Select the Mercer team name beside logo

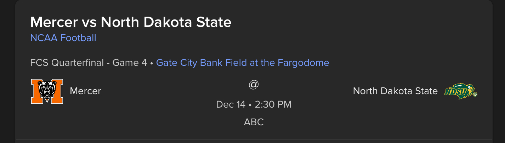(85, 91)
